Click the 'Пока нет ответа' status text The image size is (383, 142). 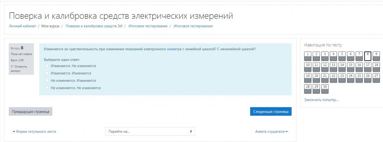[21, 54]
